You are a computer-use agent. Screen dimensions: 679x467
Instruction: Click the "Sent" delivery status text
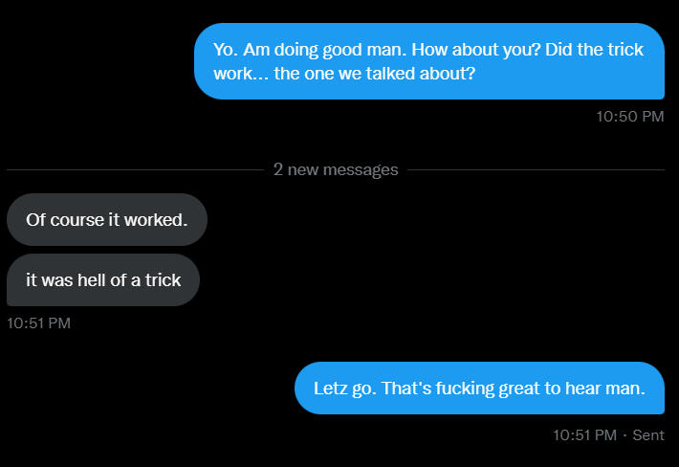click(x=647, y=435)
